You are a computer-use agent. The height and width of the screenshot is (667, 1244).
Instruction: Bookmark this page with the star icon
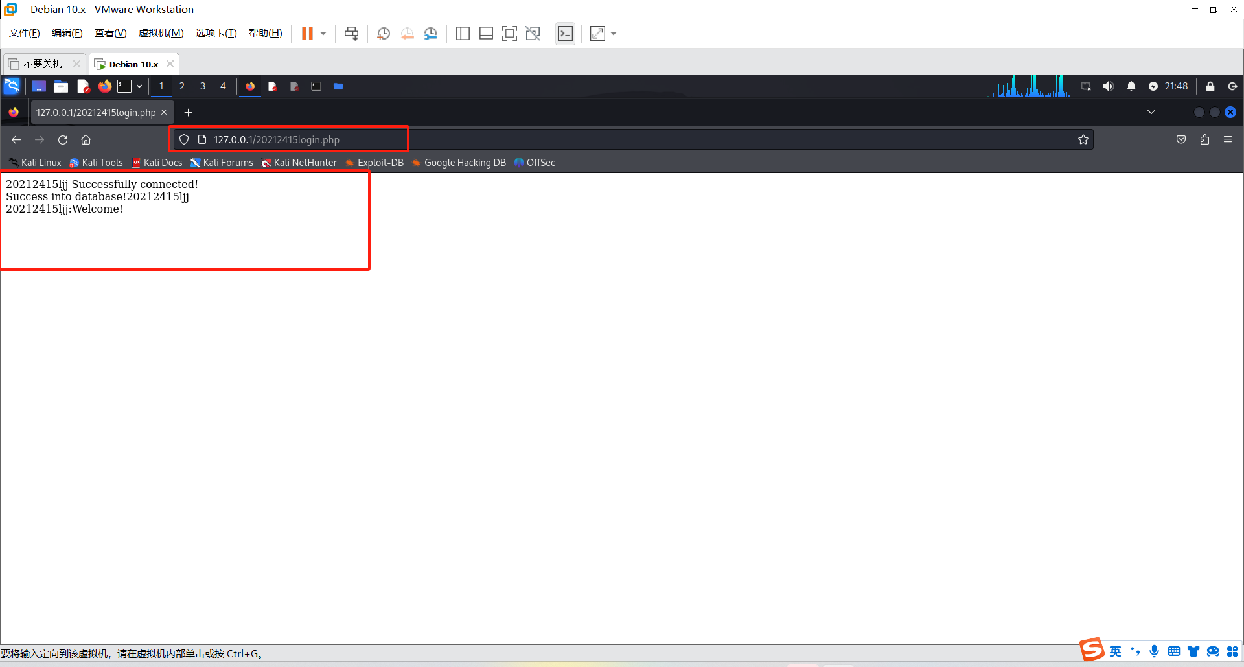point(1083,140)
